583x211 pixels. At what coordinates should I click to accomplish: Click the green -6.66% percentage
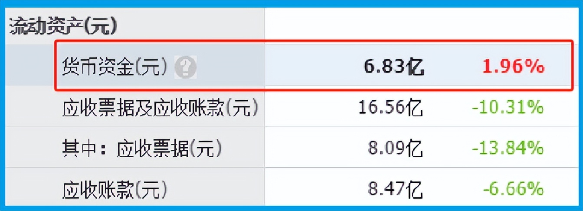click(513, 189)
